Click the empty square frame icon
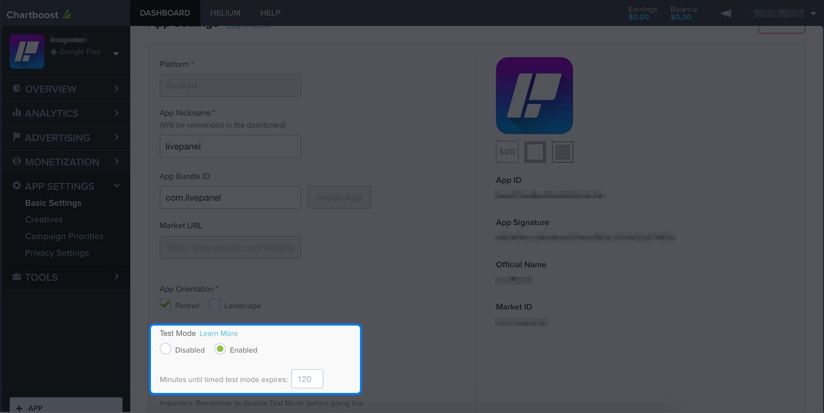The image size is (824, 413). 535,152
